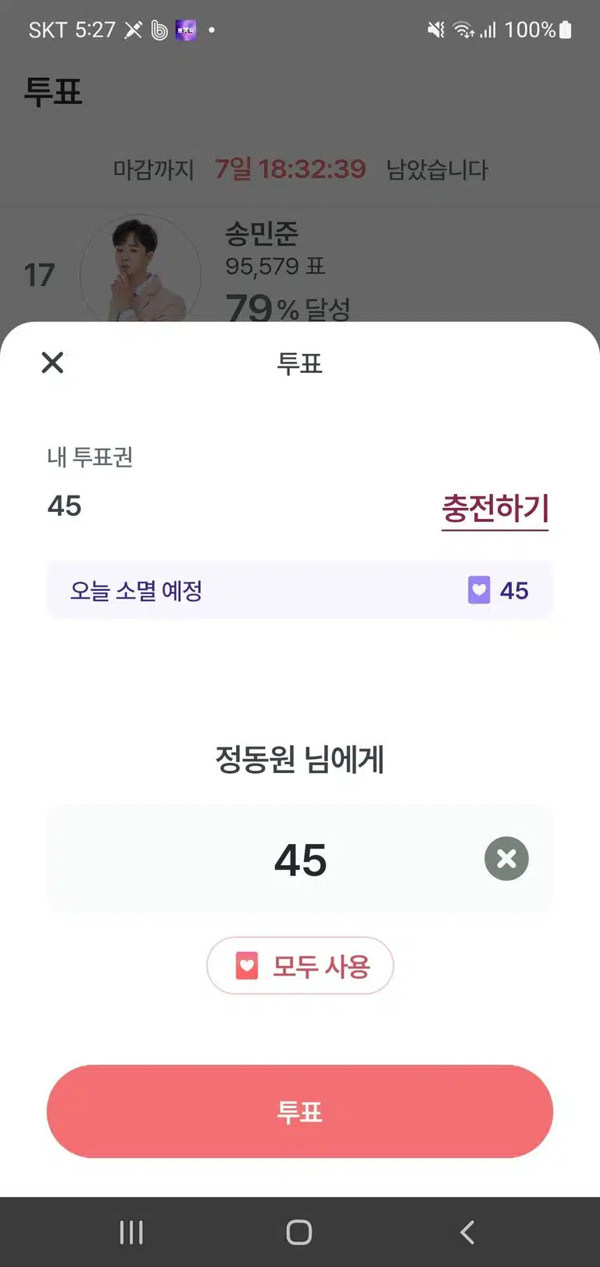Tap the vote count input showing 45

[300, 859]
